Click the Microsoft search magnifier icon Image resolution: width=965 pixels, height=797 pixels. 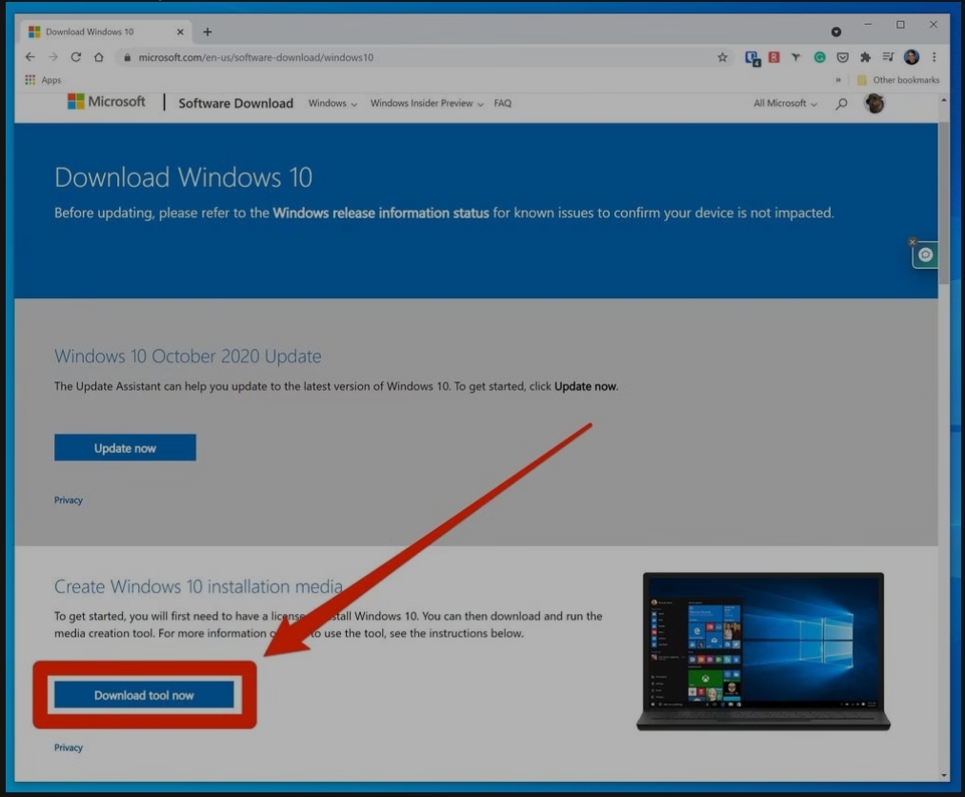[x=841, y=104]
